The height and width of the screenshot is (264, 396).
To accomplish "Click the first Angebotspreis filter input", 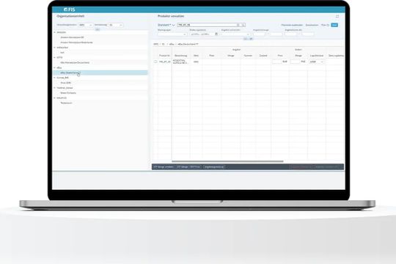I will click(x=291, y=34).
